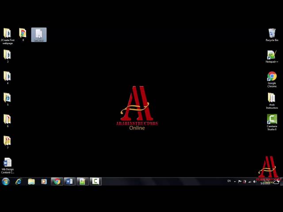Click the EN language indicator
Viewport: 283px width, 212px height.
pyautogui.click(x=229, y=181)
